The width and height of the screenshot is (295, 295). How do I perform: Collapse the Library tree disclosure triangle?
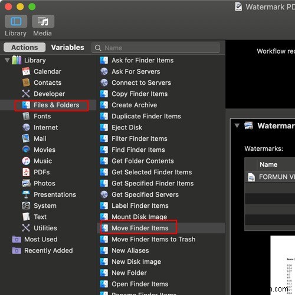(x=7, y=60)
